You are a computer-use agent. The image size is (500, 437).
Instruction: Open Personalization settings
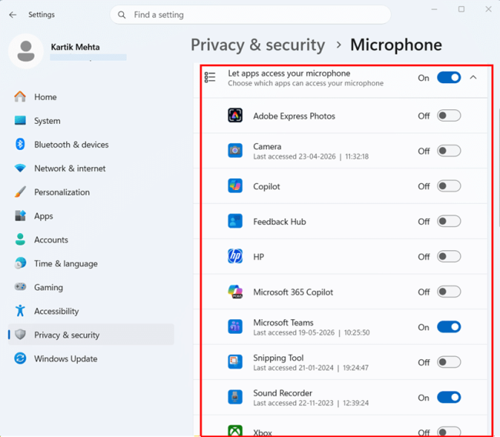pos(91,192)
